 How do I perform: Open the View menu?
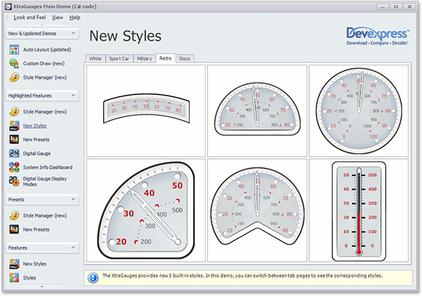pos(57,17)
